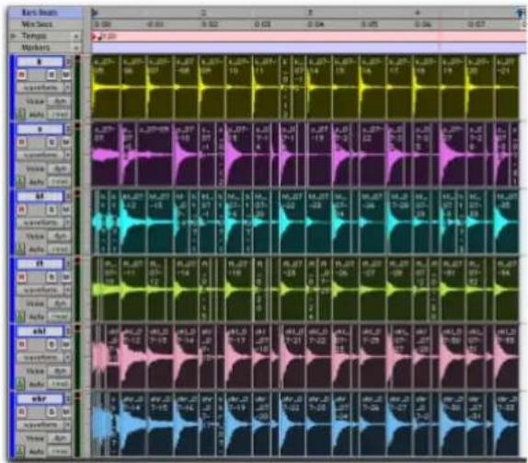Screen dimensions: 528x463
Task: Open the s track Voice selector (dyn)
Action: 59,168
